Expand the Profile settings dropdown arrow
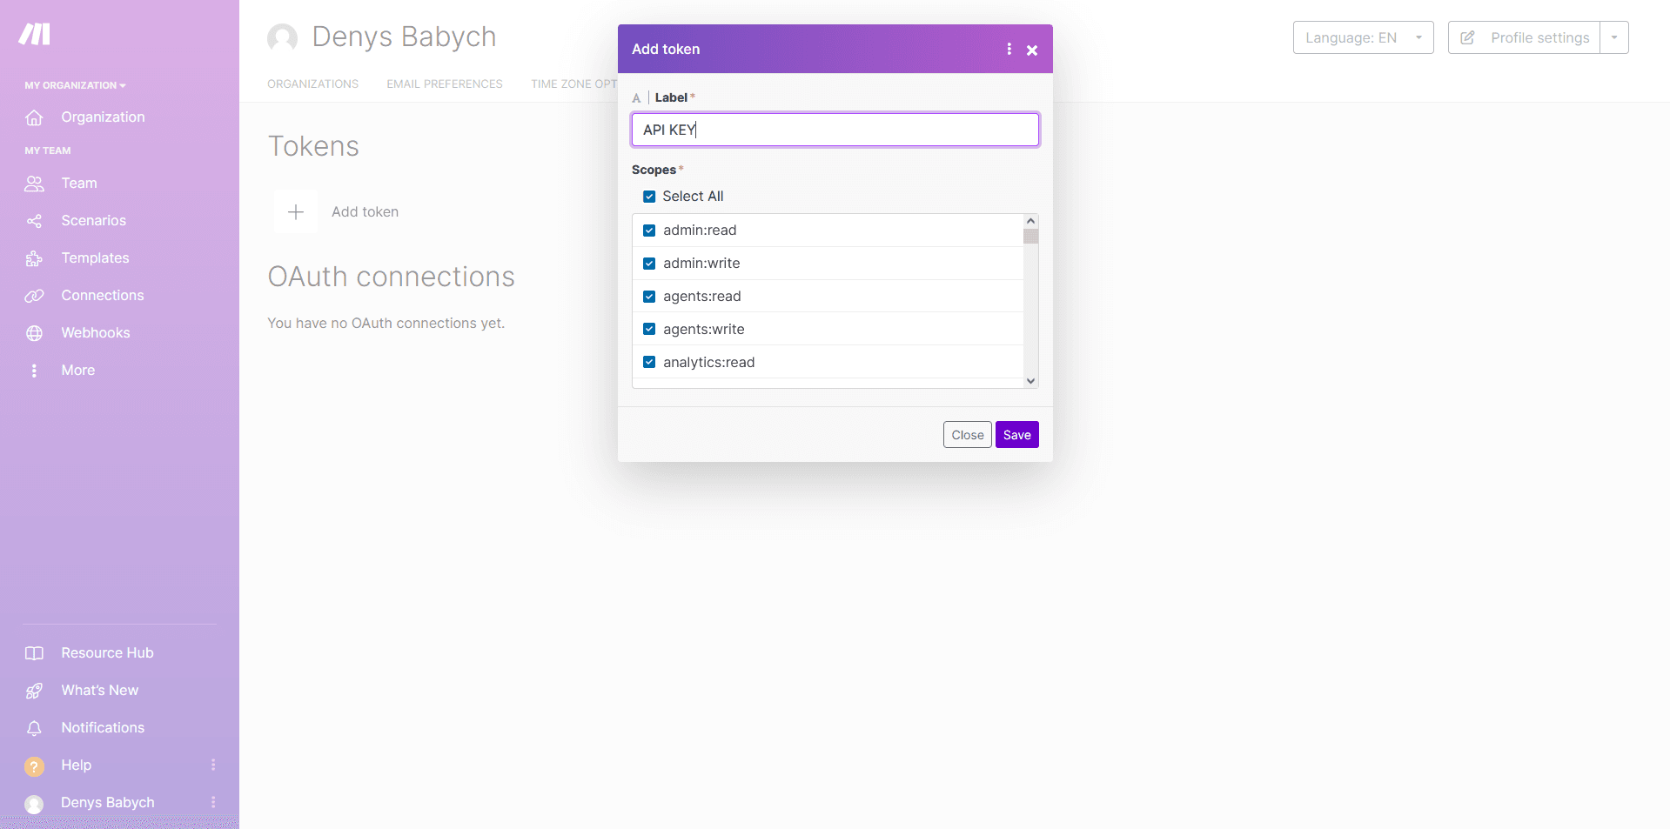 1614,37
